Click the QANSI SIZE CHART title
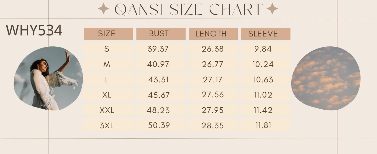Screen dimensions: 377x154 pyautogui.click(x=188, y=9)
